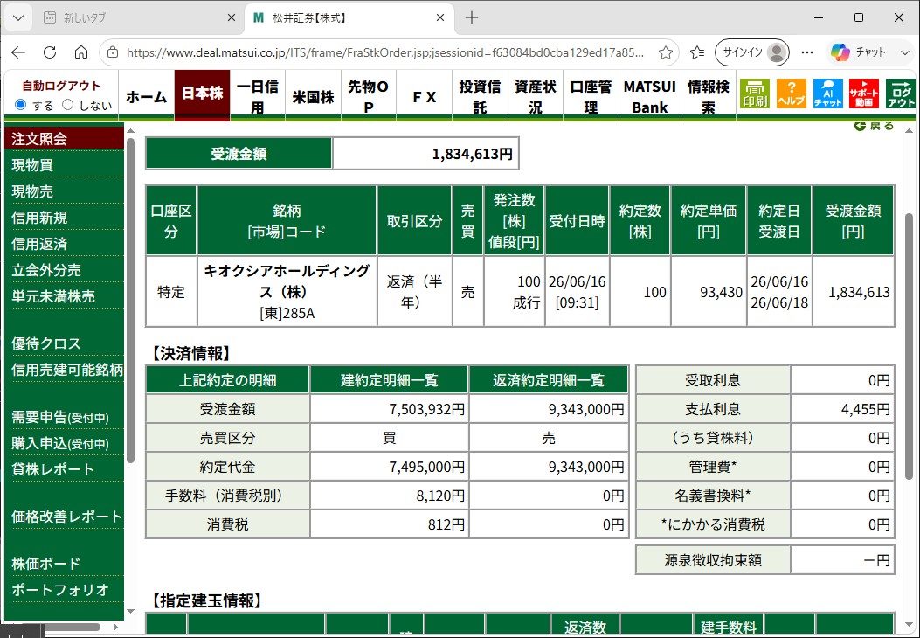The image size is (920, 638).
Task: Click 価格改善レポート in the sidebar
Action: (x=67, y=517)
